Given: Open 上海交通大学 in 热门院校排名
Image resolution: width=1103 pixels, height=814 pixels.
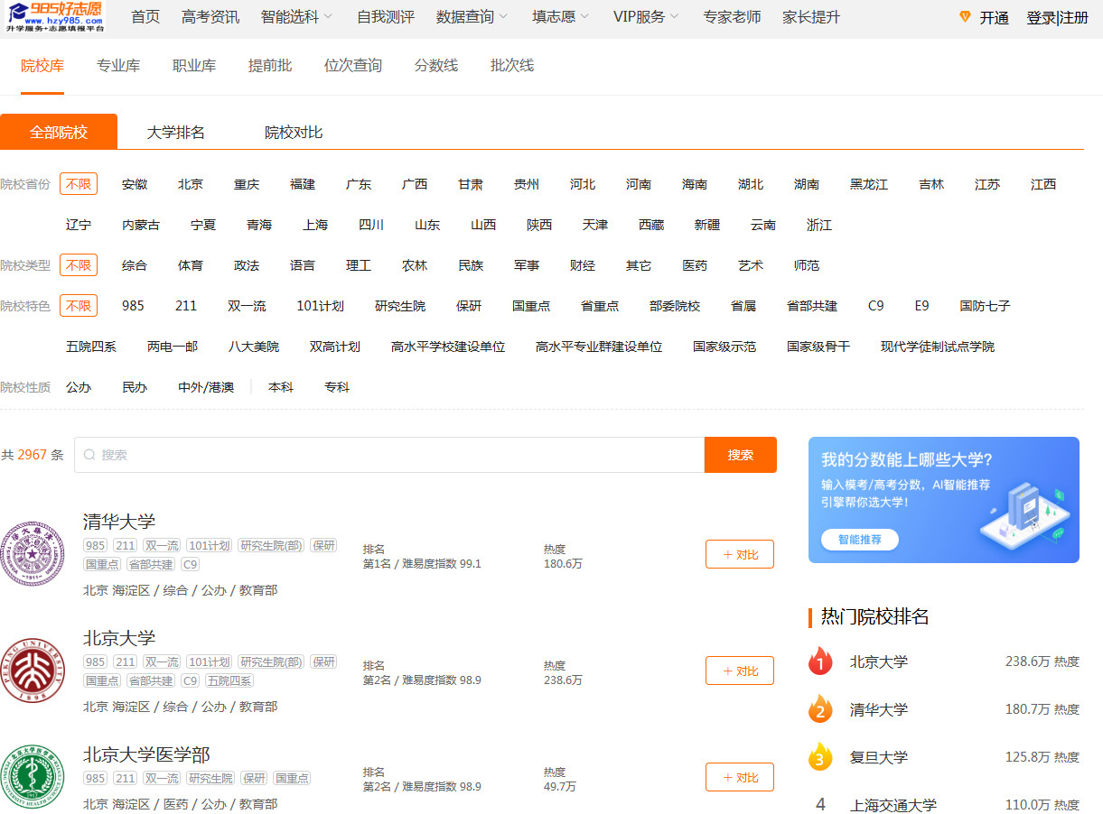Looking at the screenshot, I should pos(893,805).
